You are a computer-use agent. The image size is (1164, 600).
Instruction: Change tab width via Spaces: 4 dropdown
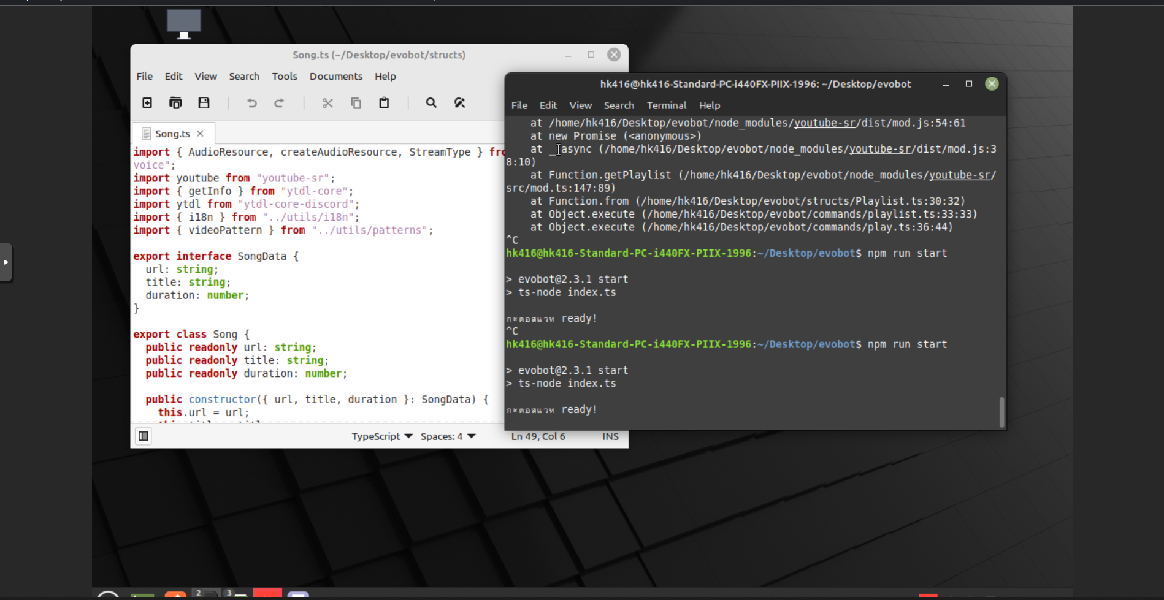[x=448, y=436]
